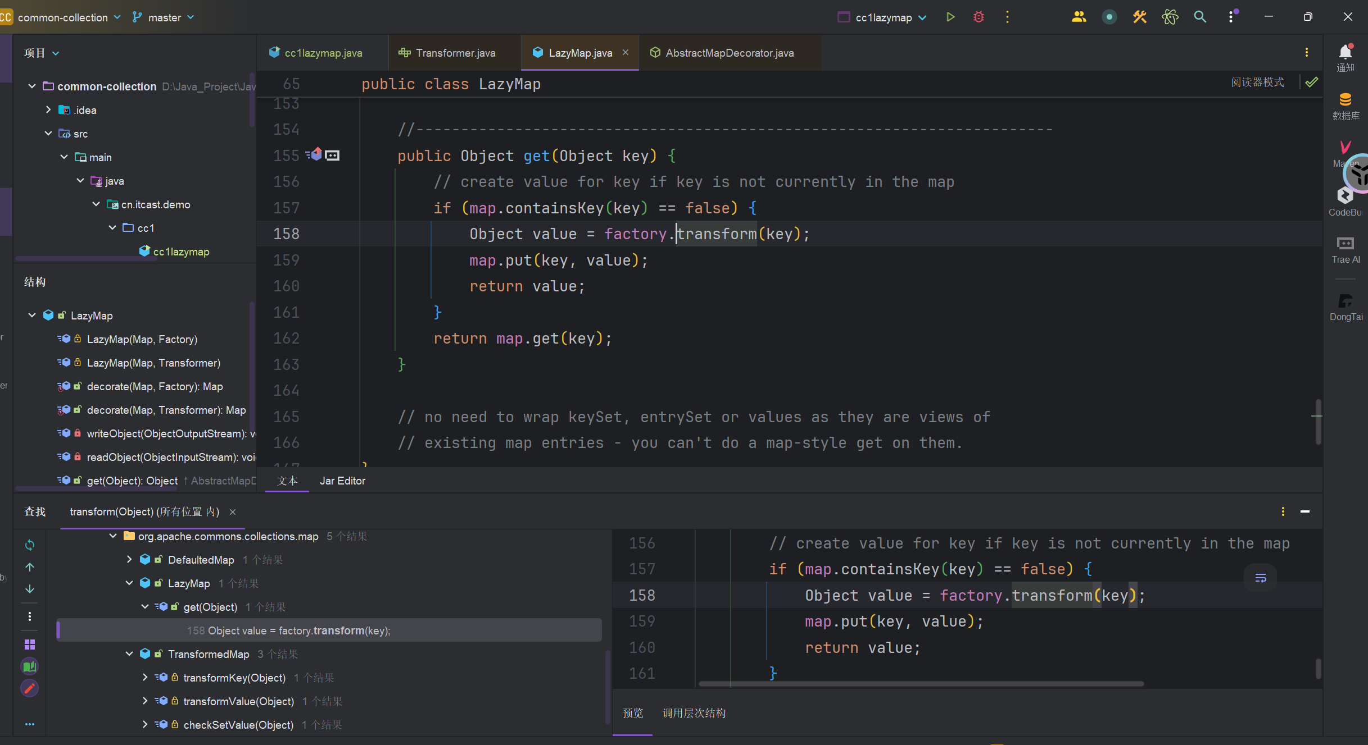Expand the DefaultedMap search result node

click(x=129, y=560)
